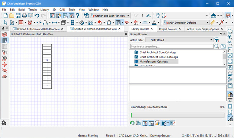Click the library search input field

click(x=172, y=47)
